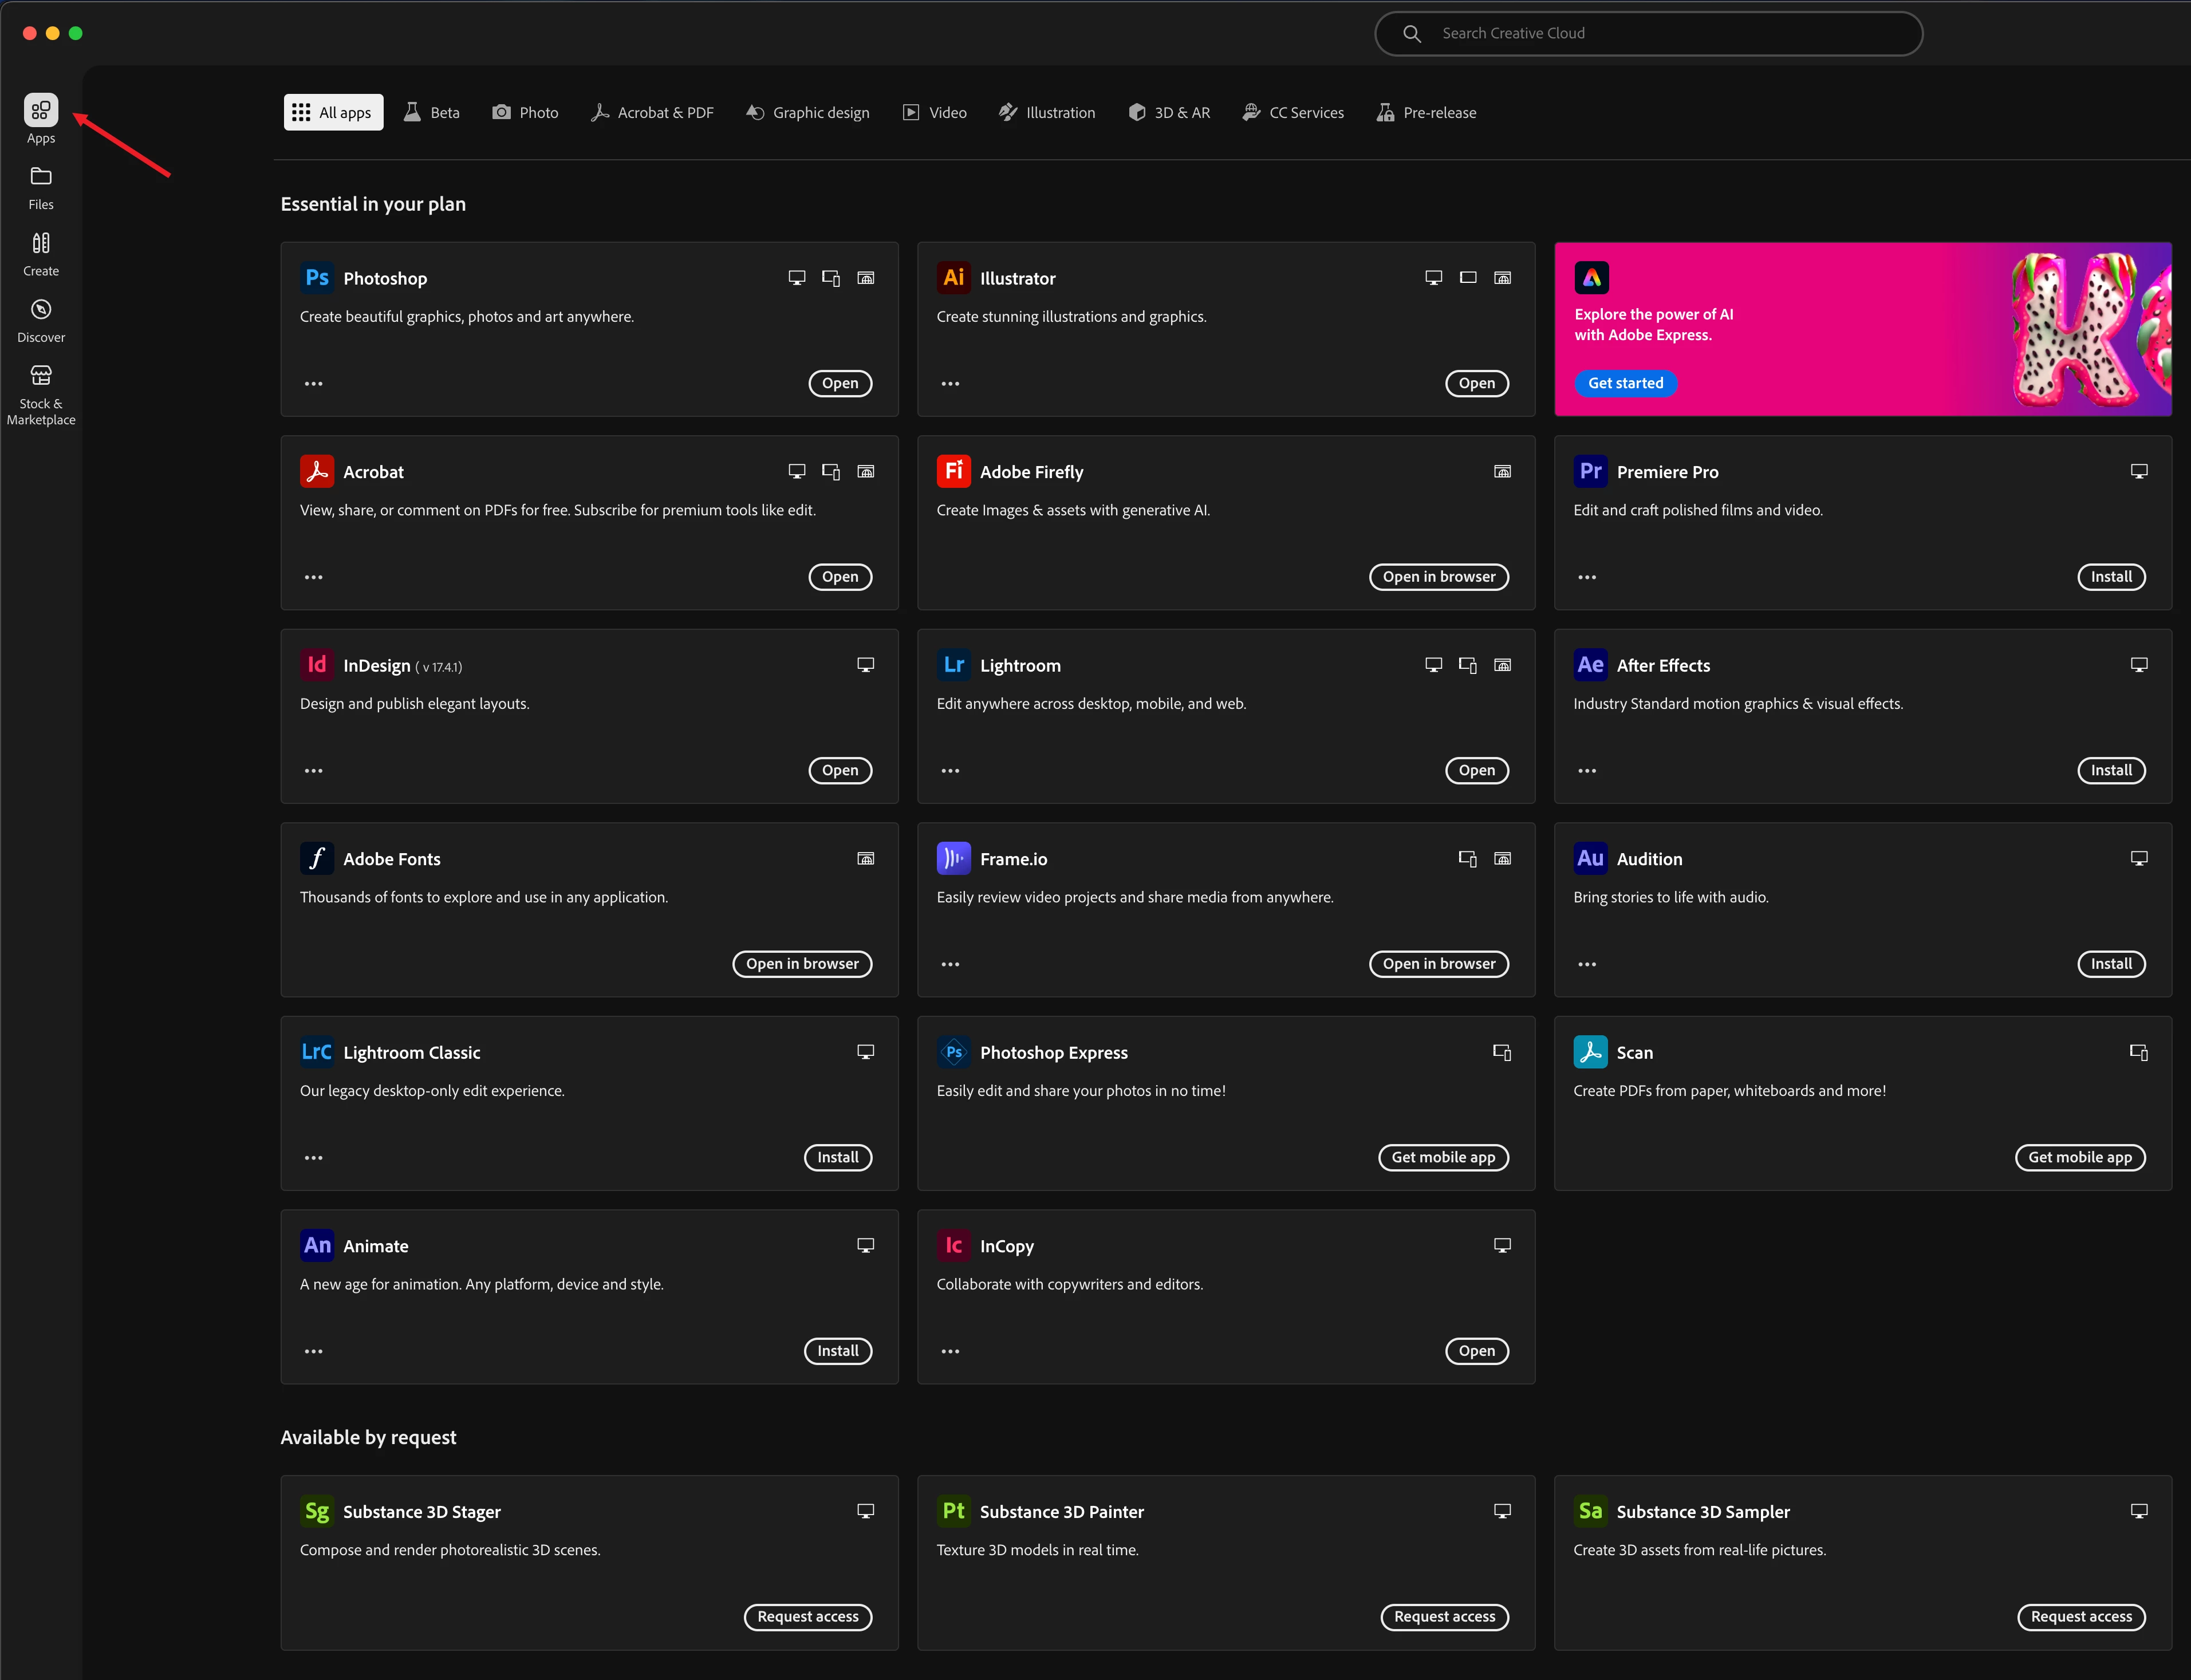Request access for Substance 3D Painter
This screenshot has height=1680, width=2191.
(1444, 1617)
